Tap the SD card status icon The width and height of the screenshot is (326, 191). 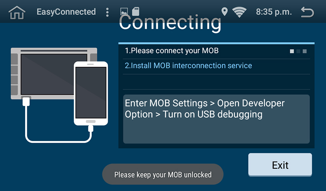coord(135,12)
